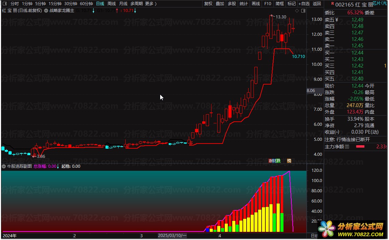Select the 60分钟 period
Screen dimensions: 389x240
point(86,4)
